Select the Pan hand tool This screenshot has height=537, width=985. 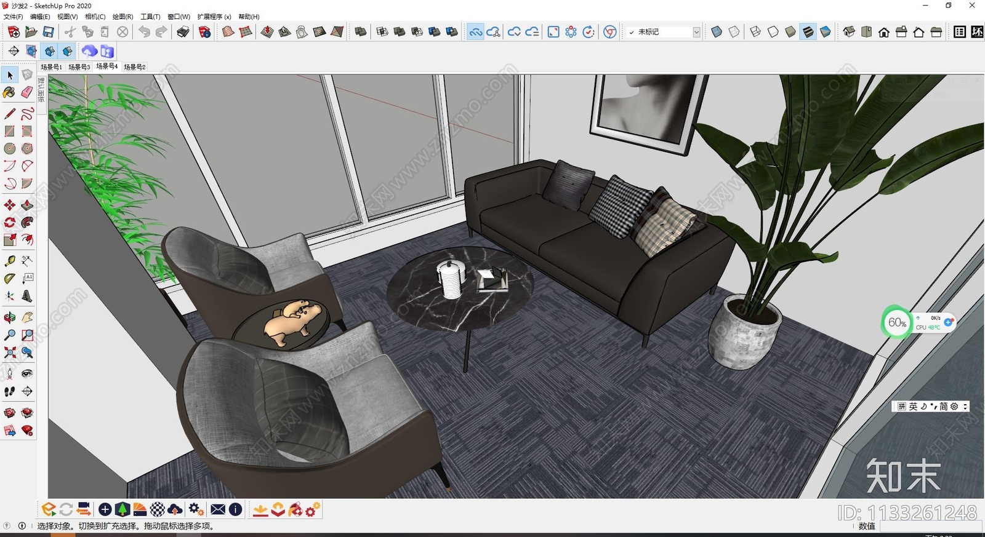[27, 317]
